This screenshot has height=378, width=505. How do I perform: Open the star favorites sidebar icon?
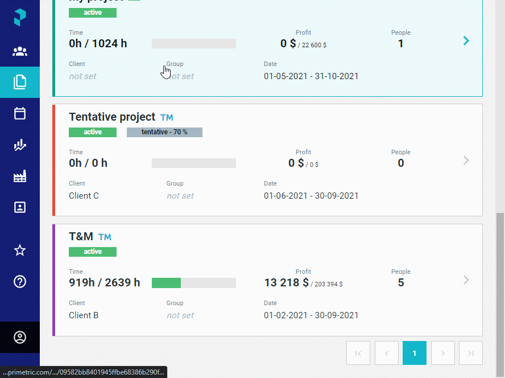20,250
